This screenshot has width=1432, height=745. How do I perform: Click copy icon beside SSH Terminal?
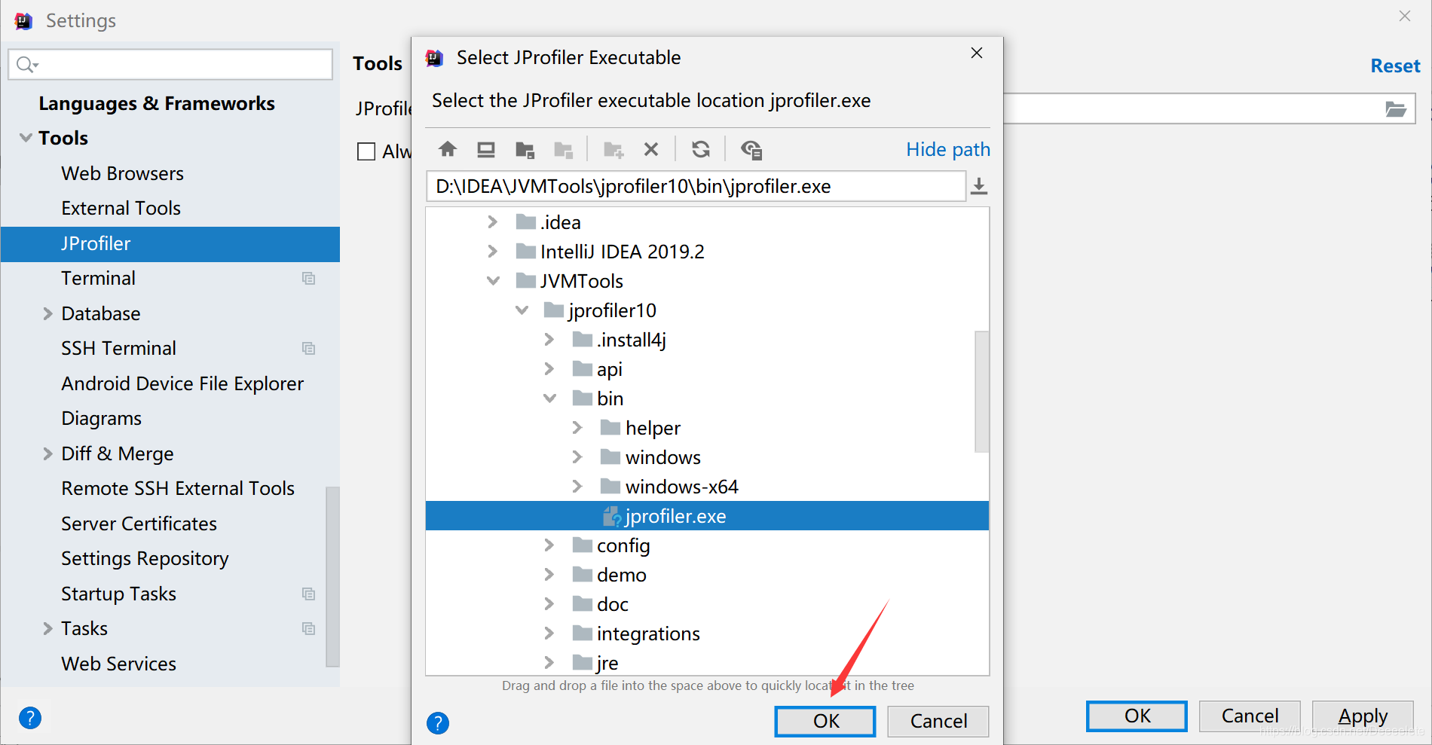click(308, 348)
